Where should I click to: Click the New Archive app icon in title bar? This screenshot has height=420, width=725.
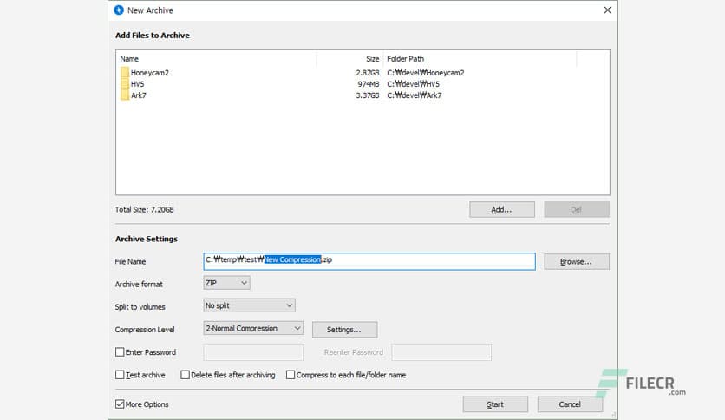coord(119,10)
